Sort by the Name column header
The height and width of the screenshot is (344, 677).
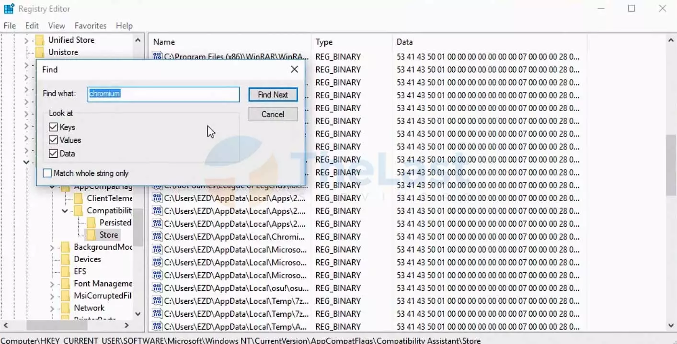229,42
